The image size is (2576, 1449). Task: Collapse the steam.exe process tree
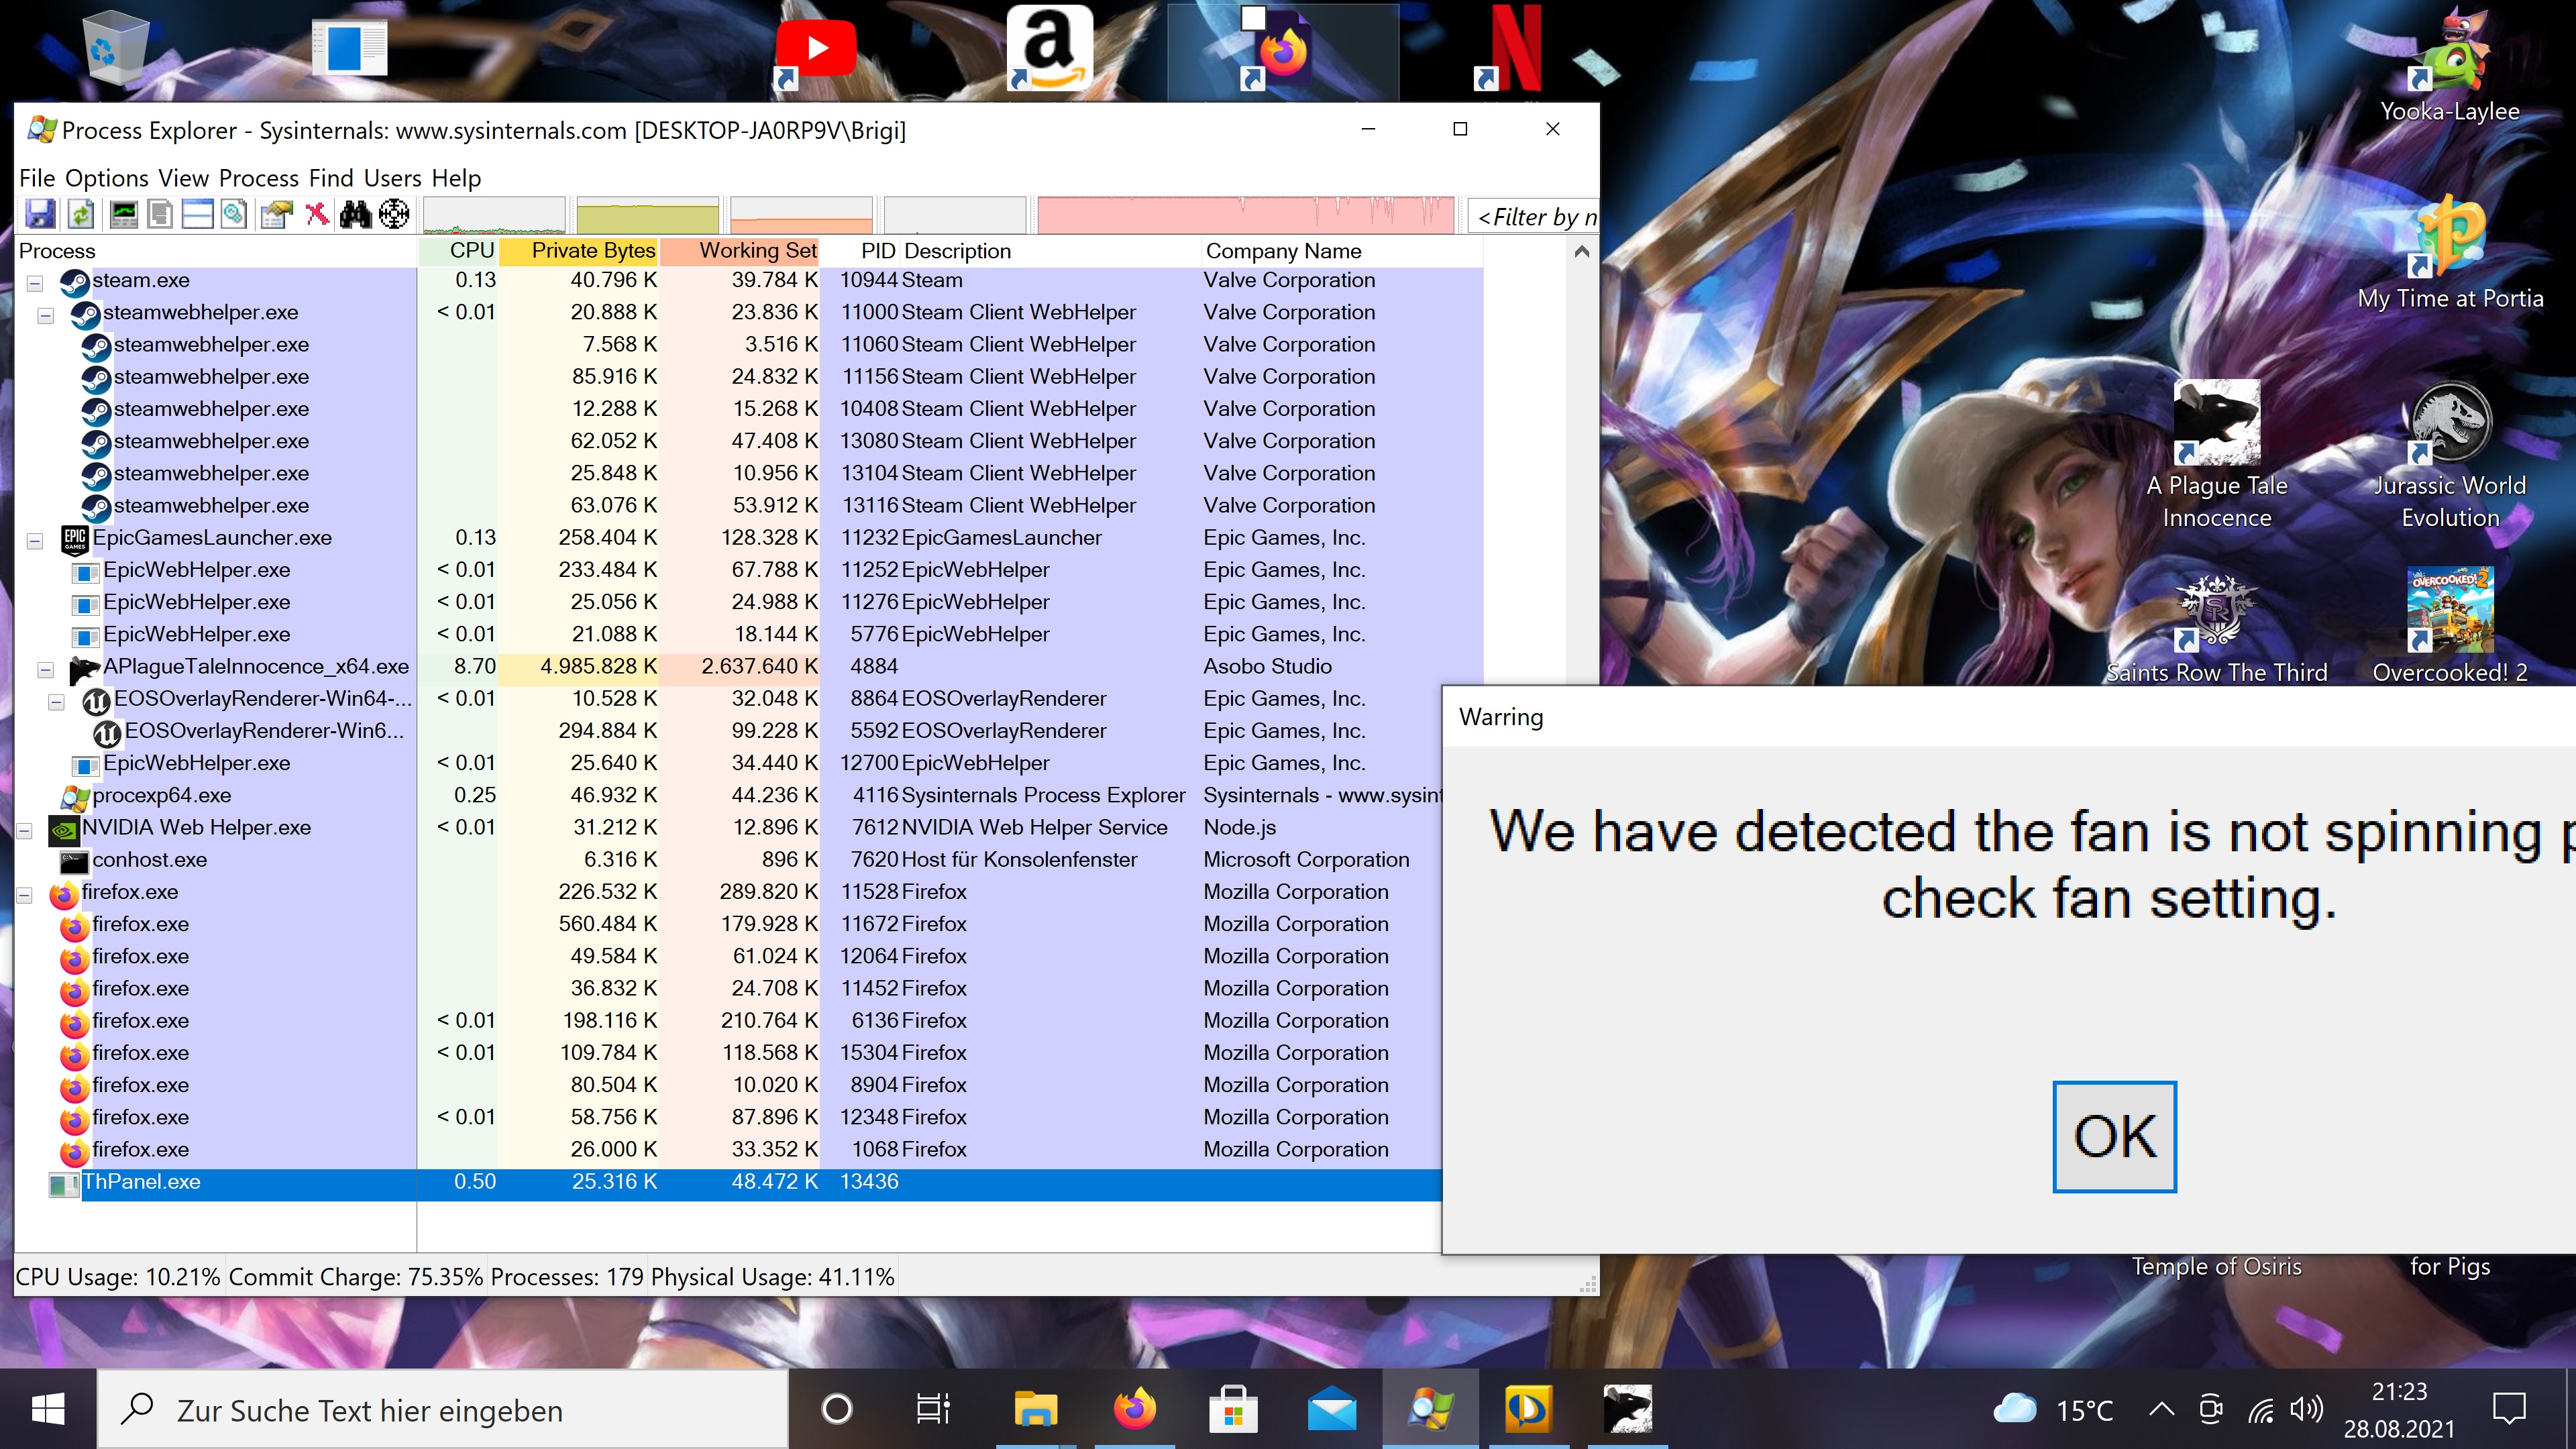pos(35,283)
